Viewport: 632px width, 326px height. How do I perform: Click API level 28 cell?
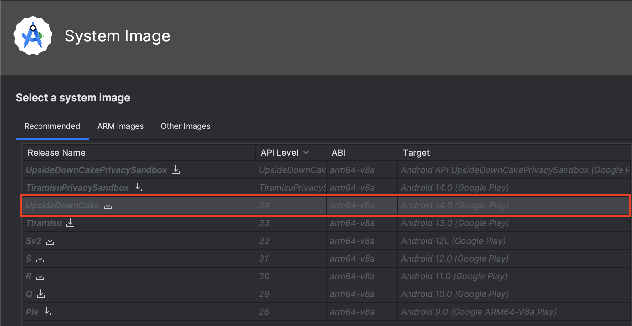(x=291, y=312)
